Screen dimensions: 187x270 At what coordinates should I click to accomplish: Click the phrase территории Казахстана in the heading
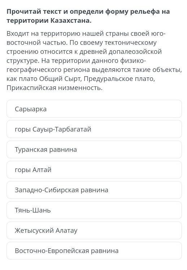(49, 21)
